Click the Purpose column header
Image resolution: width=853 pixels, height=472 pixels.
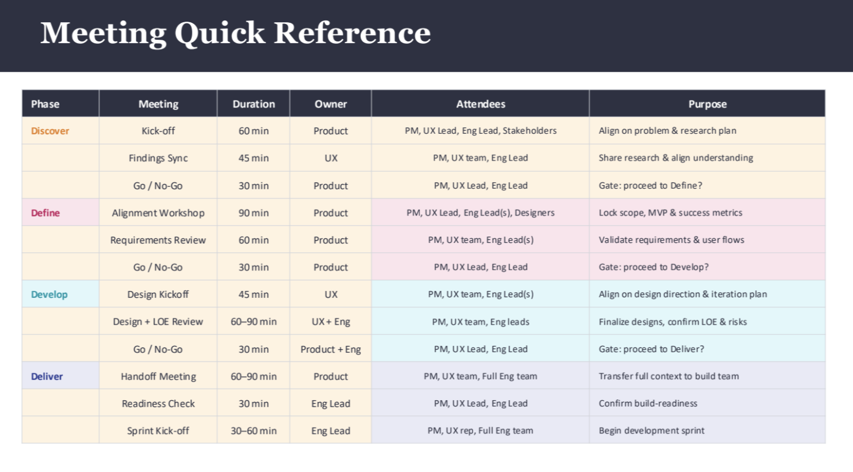coord(707,103)
